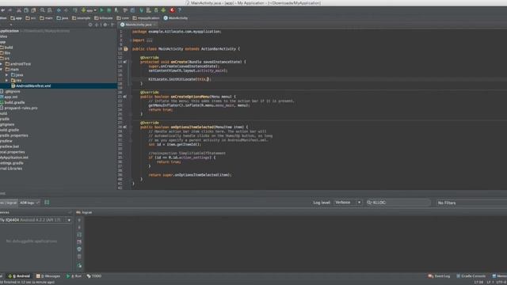Click the green layout icon beside ADB logs
Viewport: 507px width, 285px height.
tap(47, 203)
